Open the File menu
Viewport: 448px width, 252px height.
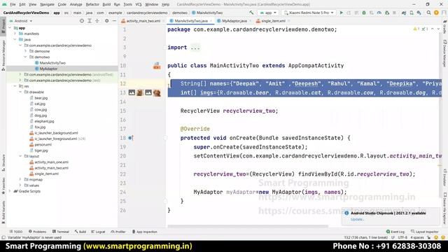pyautogui.click(x=13, y=4)
